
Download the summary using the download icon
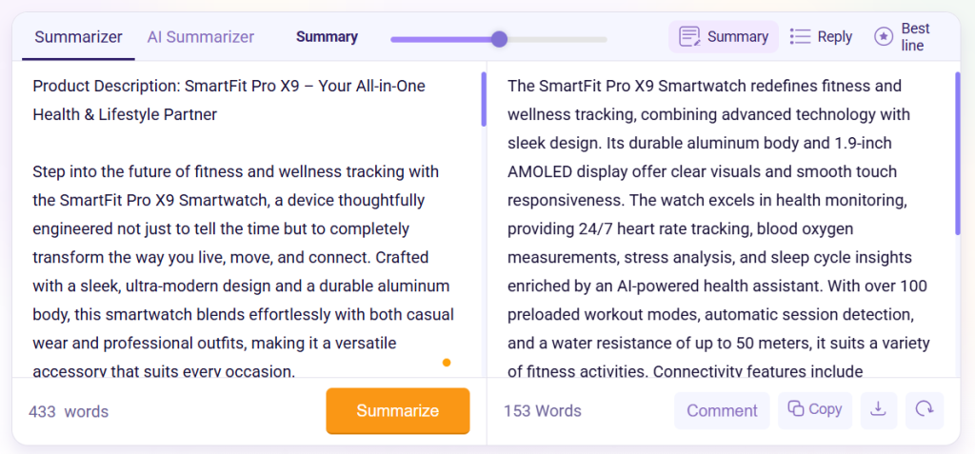point(879,409)
